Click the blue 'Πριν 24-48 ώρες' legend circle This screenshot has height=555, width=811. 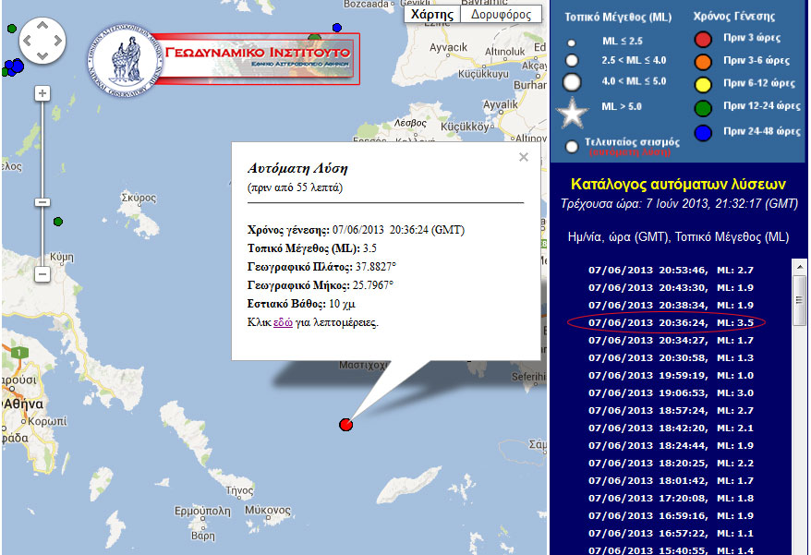pyautogui.click(x=703, y=132)
